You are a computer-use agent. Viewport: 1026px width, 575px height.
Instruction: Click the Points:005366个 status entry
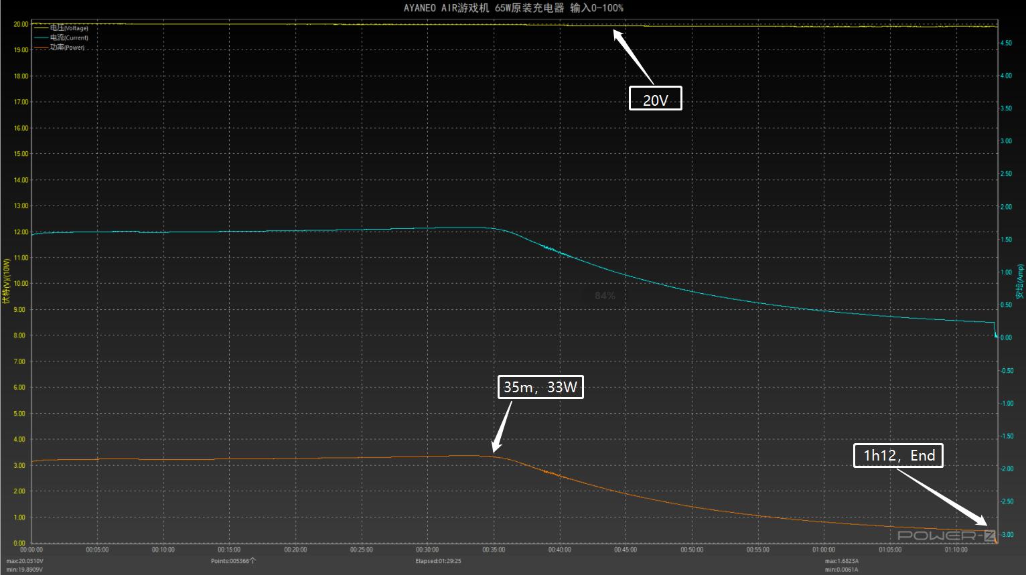[233, 561]
